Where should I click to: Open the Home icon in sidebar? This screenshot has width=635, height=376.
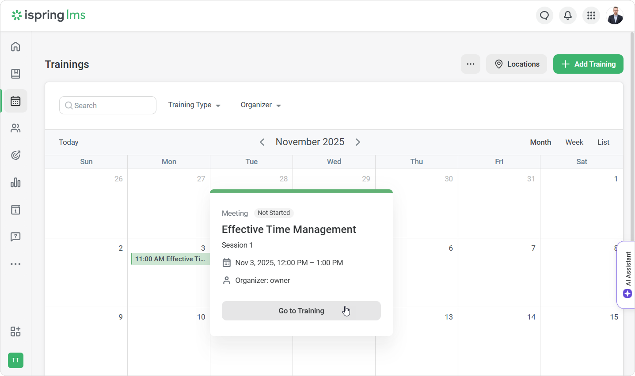point(15,47)
